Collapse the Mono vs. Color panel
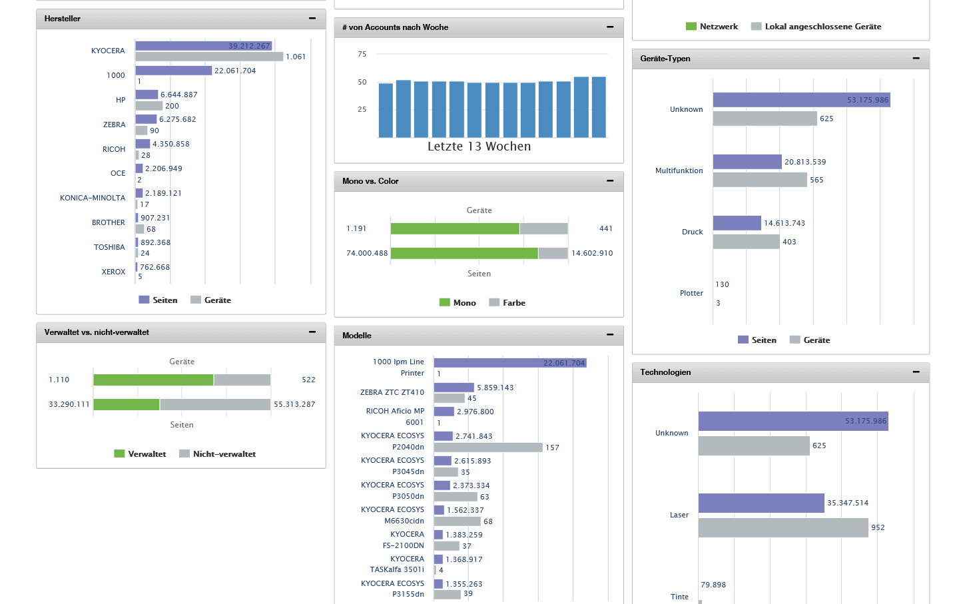This screenshot has width=967, height=604. 609,181
